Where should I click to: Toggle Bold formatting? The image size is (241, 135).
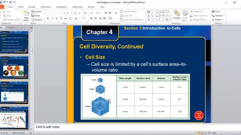click(48, 18)
